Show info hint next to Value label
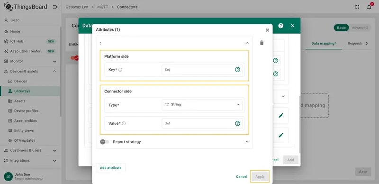Image resolution: width=379 pixels, height=184 pixels. pos(124,123)
